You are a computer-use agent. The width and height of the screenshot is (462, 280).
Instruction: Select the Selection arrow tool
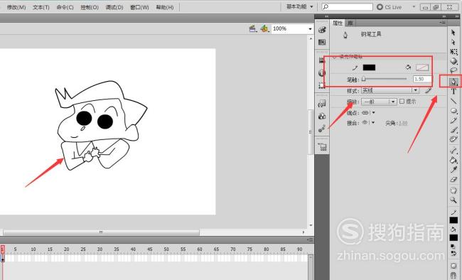(453, 33)
